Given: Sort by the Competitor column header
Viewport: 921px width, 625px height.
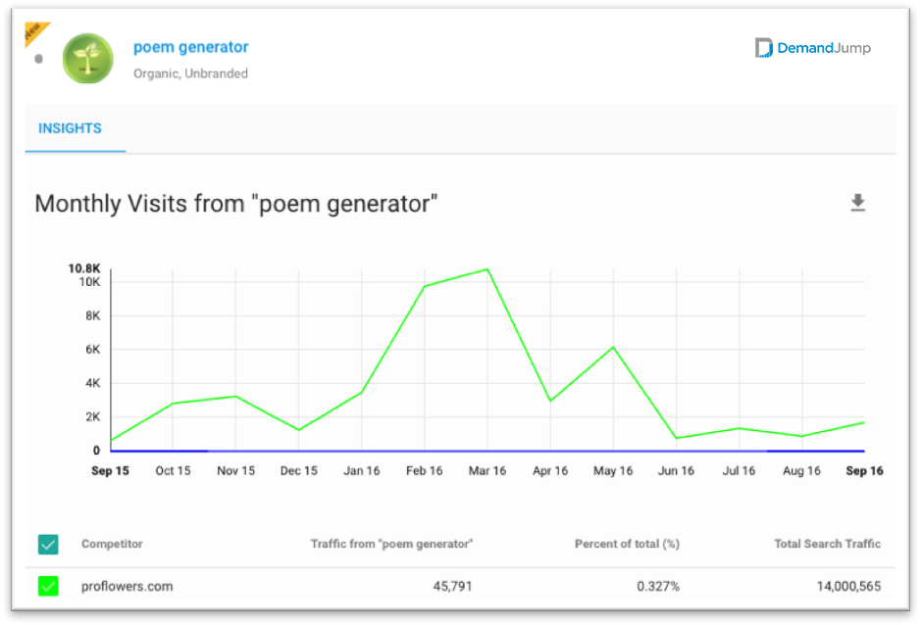Looking at the screenshot, I should pyautogui.click(x=112, y=544).
